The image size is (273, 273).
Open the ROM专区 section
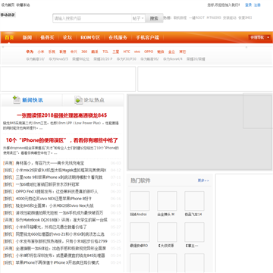(90, 37)
